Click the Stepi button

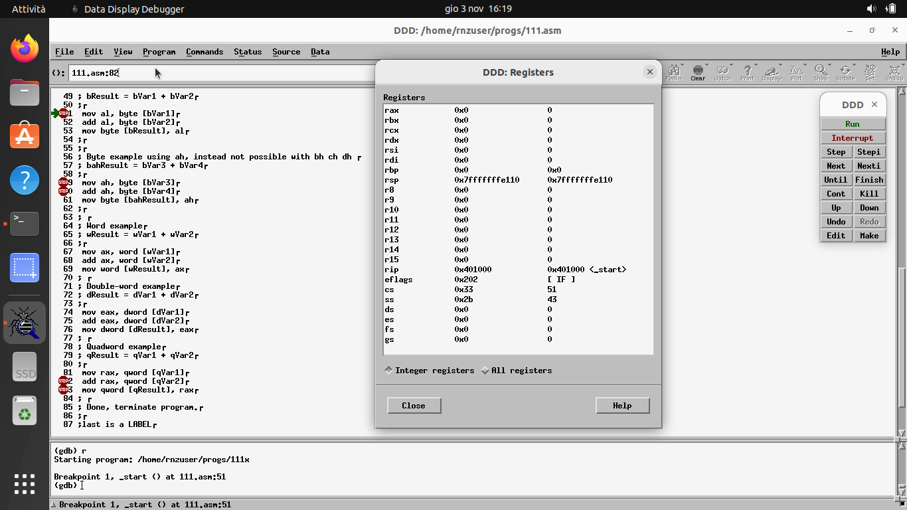(869, 152)
